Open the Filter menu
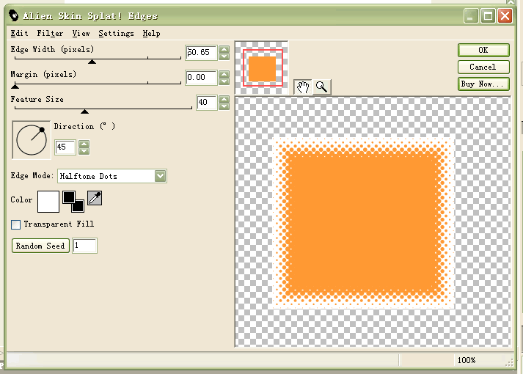This screenshot has width=523, height=374. coord(50,33)
